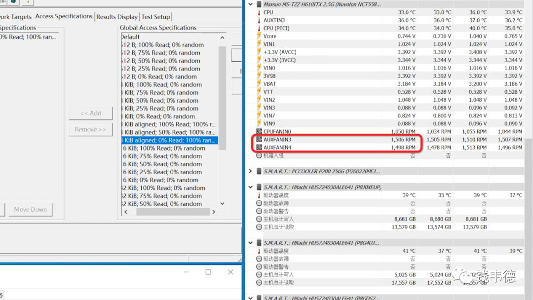The height and width of the screenshot is (300, 533).
Task: Click the Move Down button
Action: click(x=31, y=210)
